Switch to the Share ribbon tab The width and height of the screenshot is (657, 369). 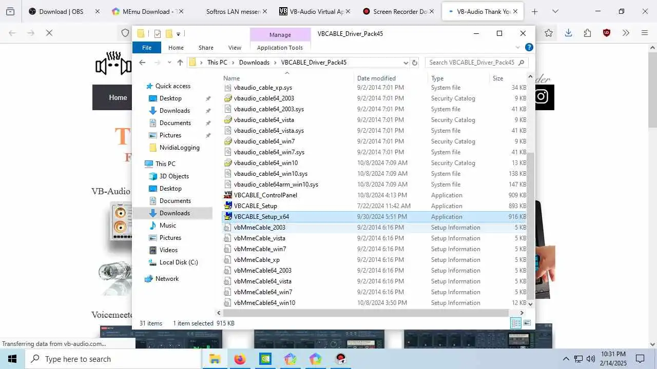[206, 48]
